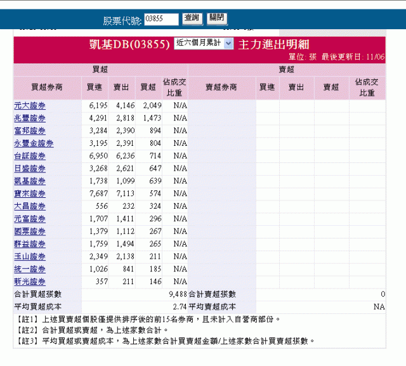The image size is (406, 366).
Task: Open the 台証證券 broker link
Action: [30, 156]
